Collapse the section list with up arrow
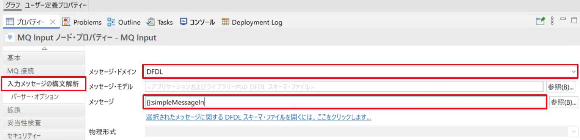This screenshot has width=580, height=140. point(44,49)
